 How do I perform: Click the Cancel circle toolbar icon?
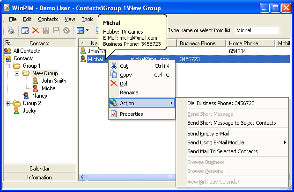pyautogui.click(x=66, y=30)
